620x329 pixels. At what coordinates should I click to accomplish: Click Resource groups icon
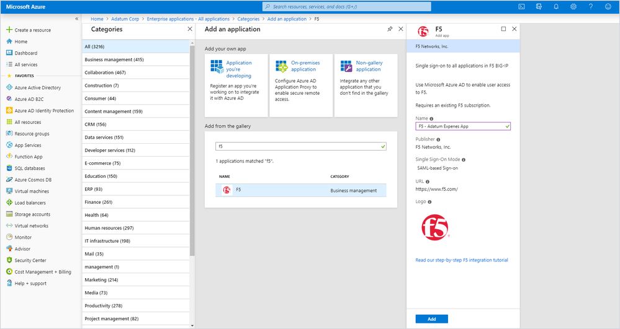pyautogui.click(x=9, y=133)
